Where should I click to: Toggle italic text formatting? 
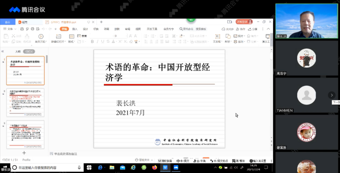point(98,42)
